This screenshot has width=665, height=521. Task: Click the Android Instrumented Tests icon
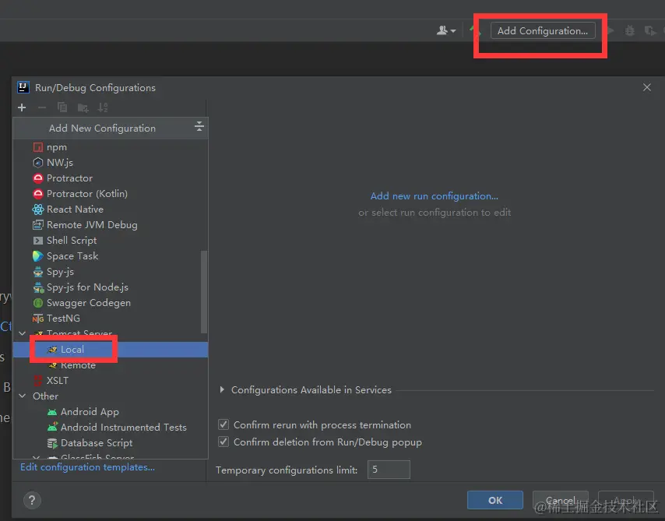[x=52, y=428]
